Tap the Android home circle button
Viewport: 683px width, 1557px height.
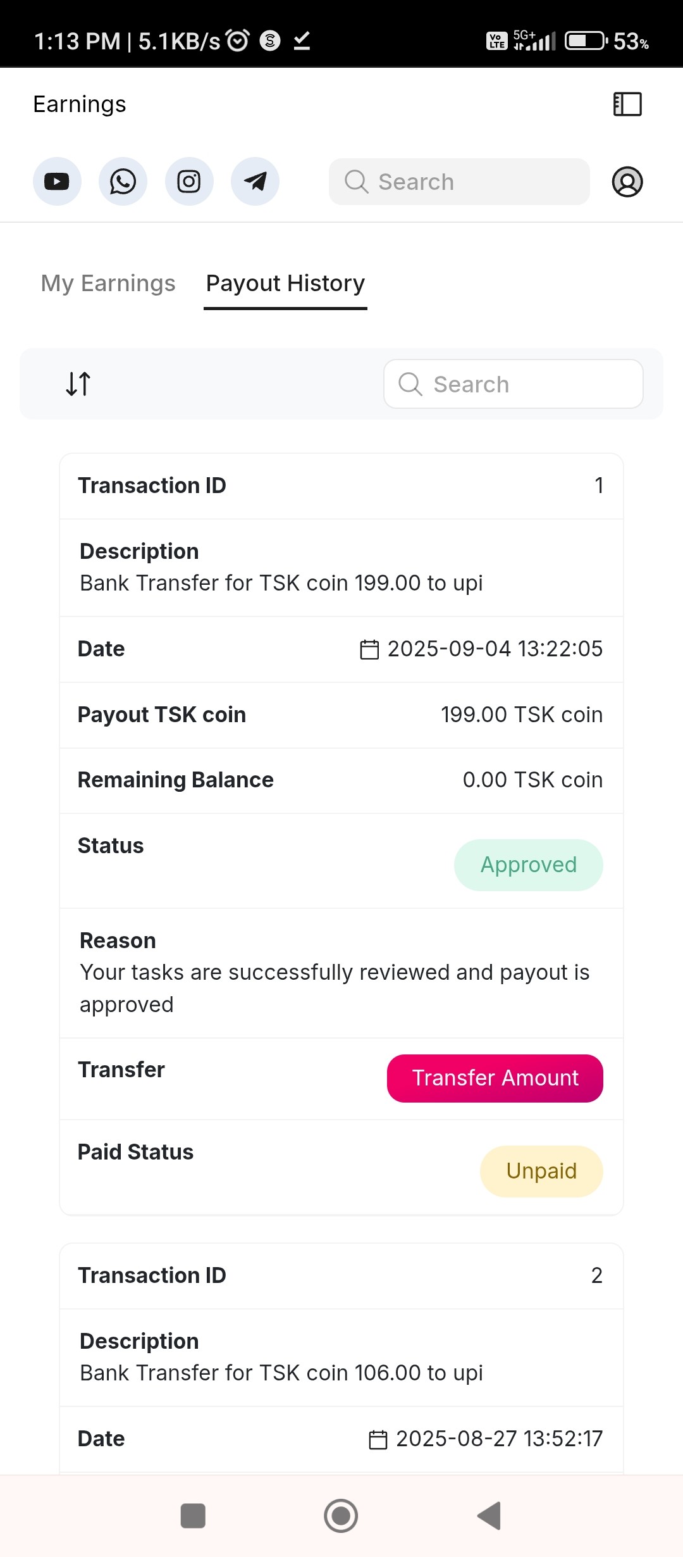[341, 1515]
